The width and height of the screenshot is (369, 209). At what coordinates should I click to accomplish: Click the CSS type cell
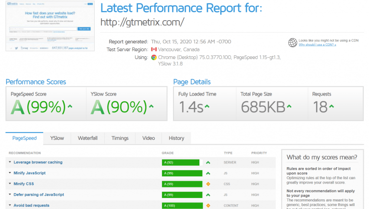(x=227, y=184)
